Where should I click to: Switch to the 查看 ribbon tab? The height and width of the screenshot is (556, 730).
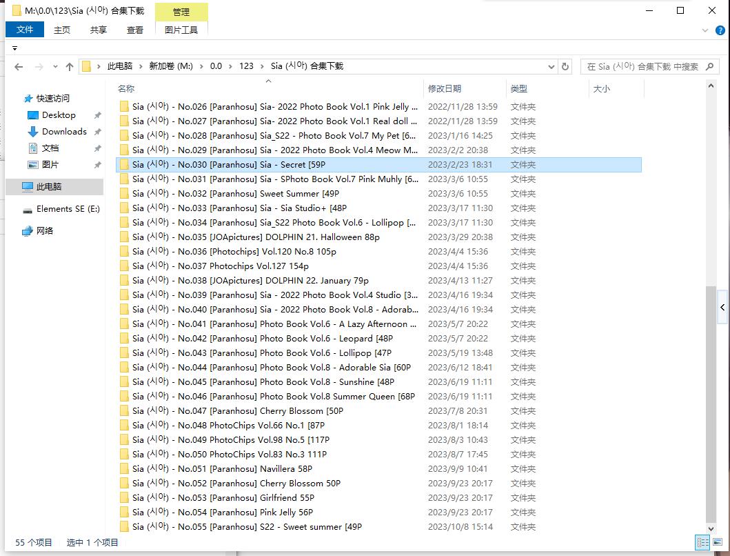[135, 30]
